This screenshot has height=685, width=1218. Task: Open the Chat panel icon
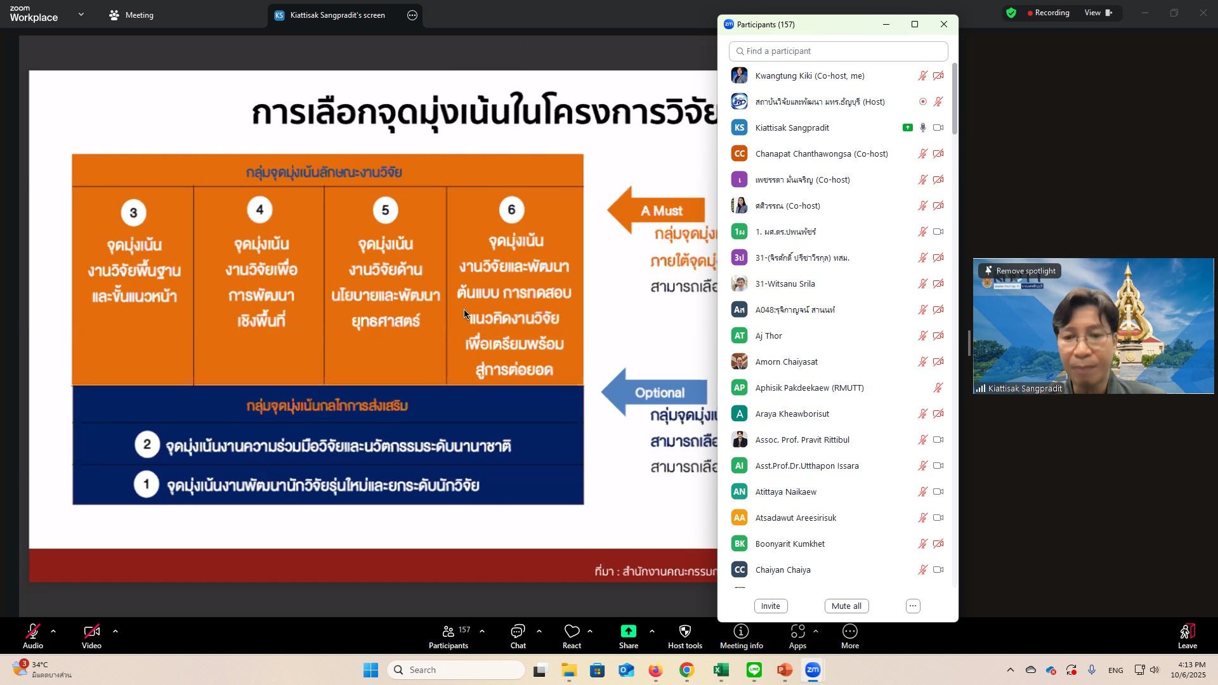(518, 632)
